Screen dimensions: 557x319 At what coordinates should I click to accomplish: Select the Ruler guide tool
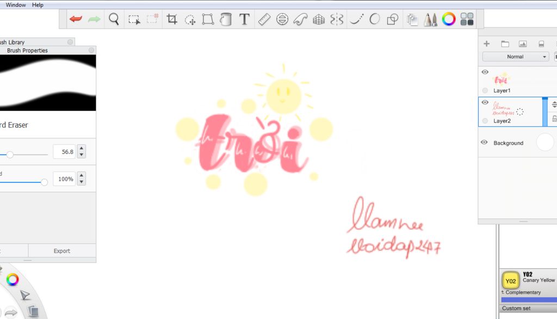point(264,19)
